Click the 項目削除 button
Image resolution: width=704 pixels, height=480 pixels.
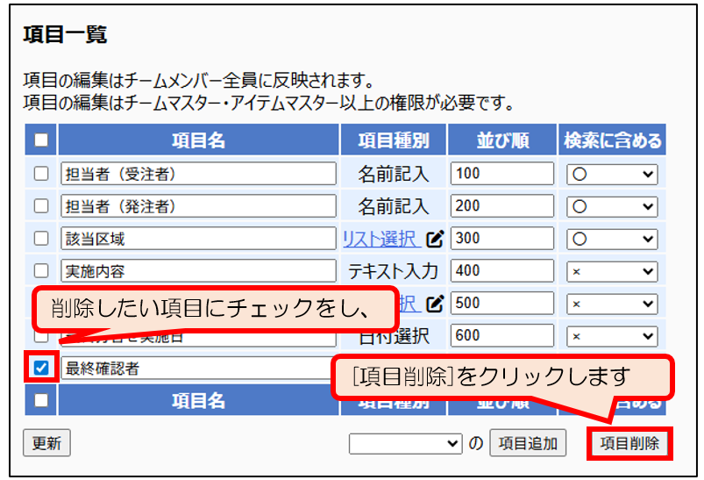[629, 443]
